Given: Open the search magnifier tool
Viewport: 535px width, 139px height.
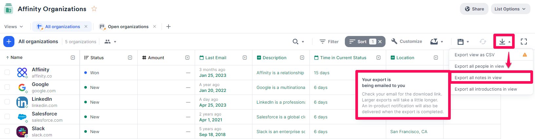Looking at the screenshot, I should 295,42.
